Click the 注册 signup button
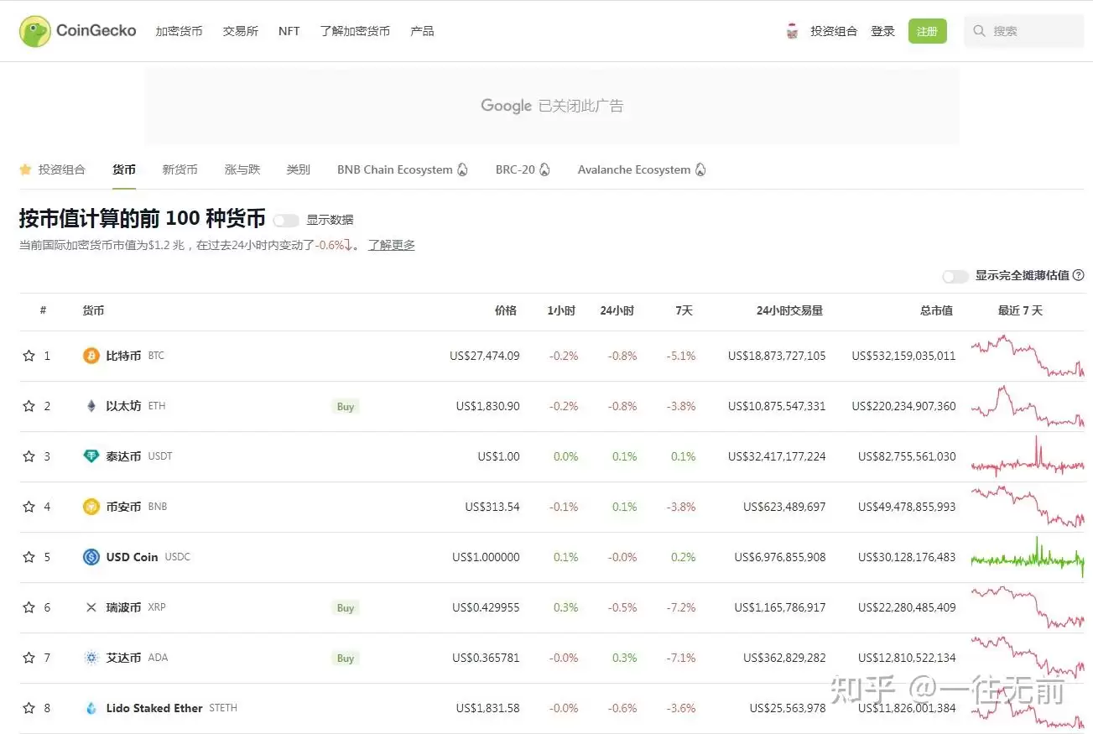Image resolution: width=1093 pixels, height=734 pixels. pyautogui.click(x=927, y=30)
